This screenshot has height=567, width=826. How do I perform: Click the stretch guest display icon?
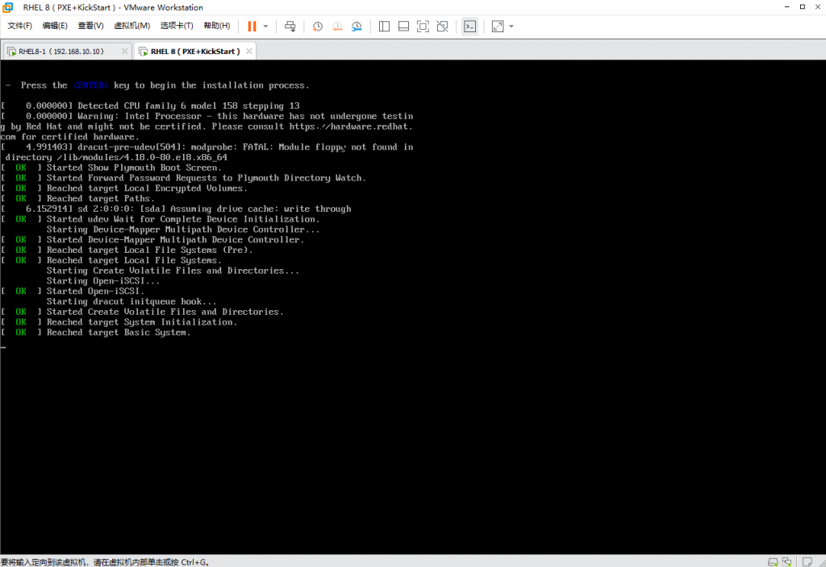tap(497, 27)
